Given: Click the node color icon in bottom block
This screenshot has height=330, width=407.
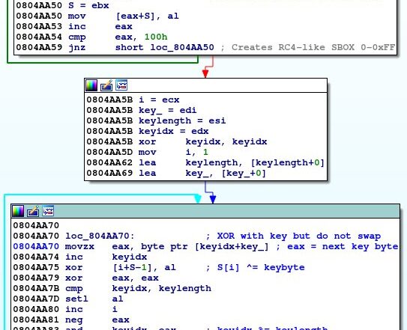Looking at the screenshot, I should click(x=18, y=211).
